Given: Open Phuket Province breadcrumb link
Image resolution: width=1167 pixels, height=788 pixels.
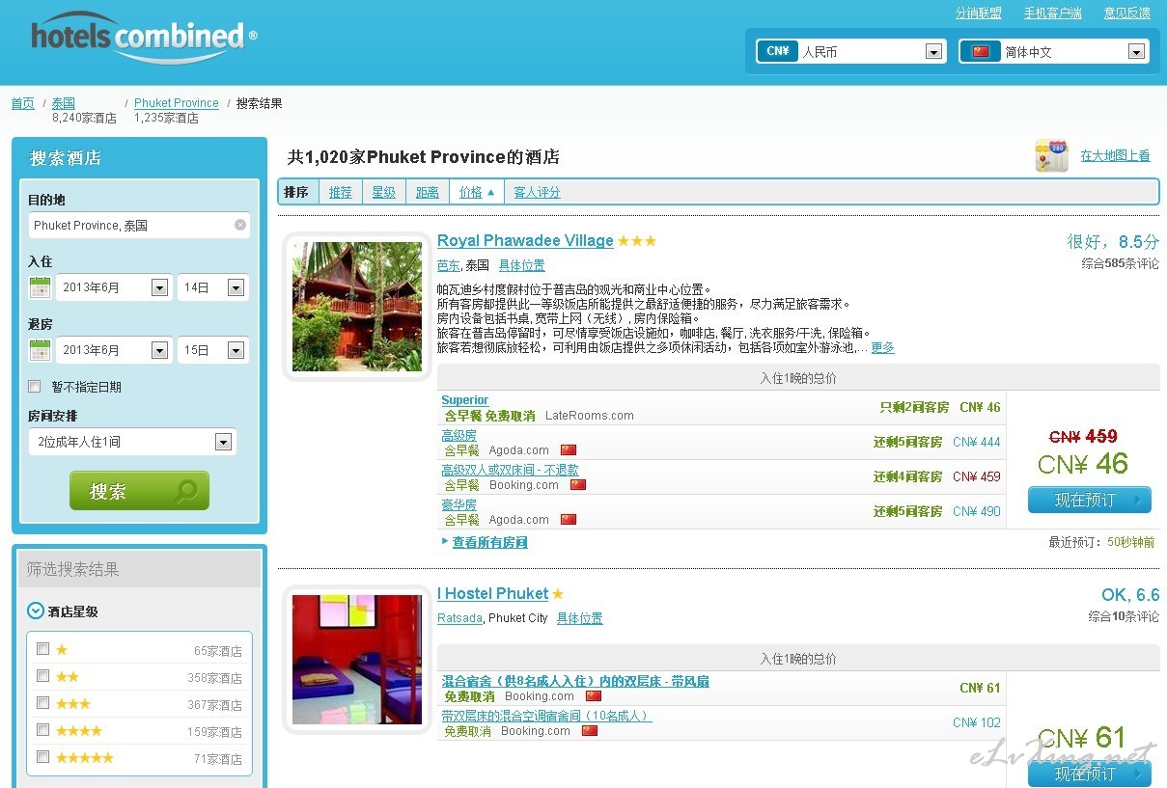Looking at the screenshot, I should [x=177, y=103].
